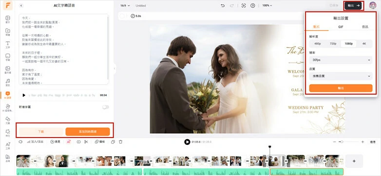Select the AI voice sidebar icon
Viewport: 381px width, 176px height.
[8, 95]
